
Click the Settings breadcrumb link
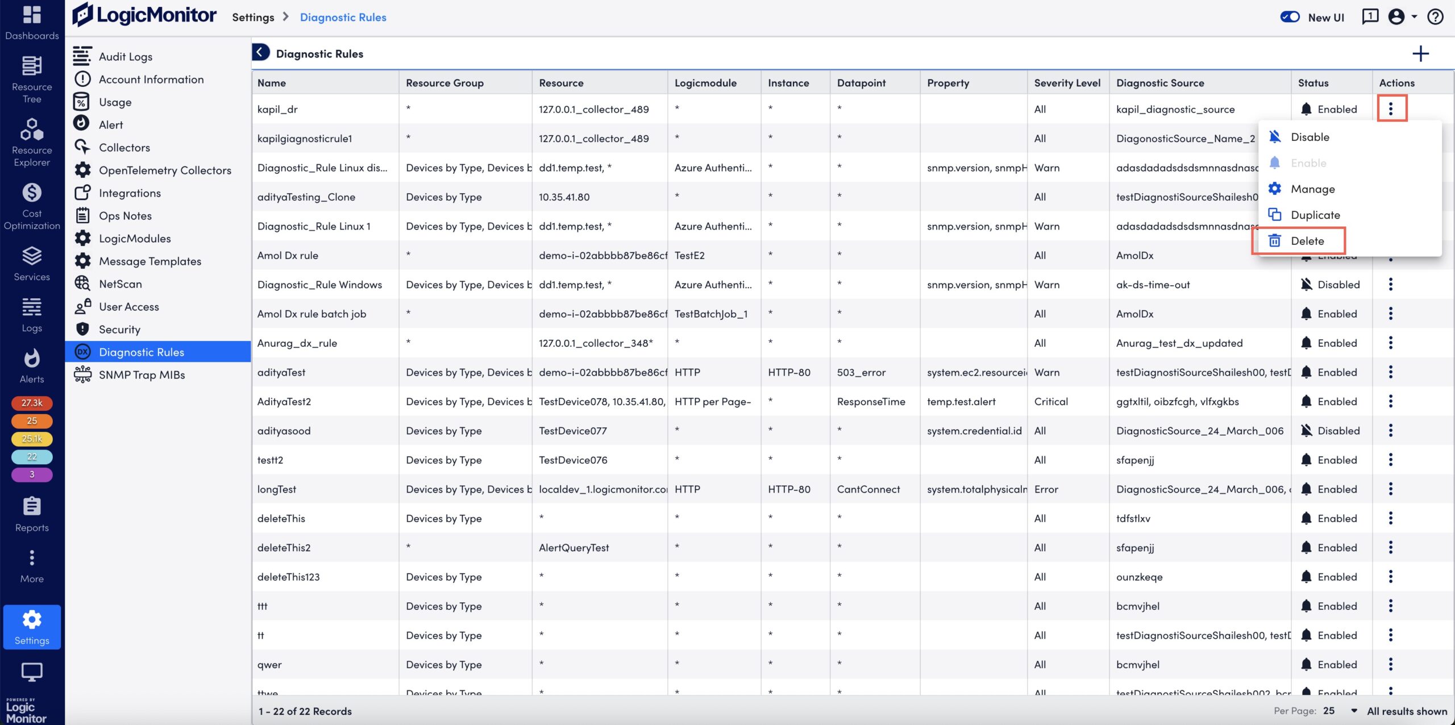[x=253, y=17]
